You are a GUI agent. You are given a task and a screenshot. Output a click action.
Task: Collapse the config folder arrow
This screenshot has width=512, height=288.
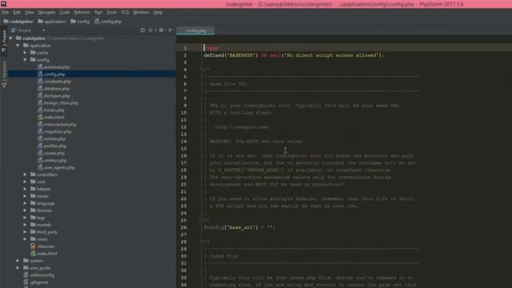pos(25,60)
